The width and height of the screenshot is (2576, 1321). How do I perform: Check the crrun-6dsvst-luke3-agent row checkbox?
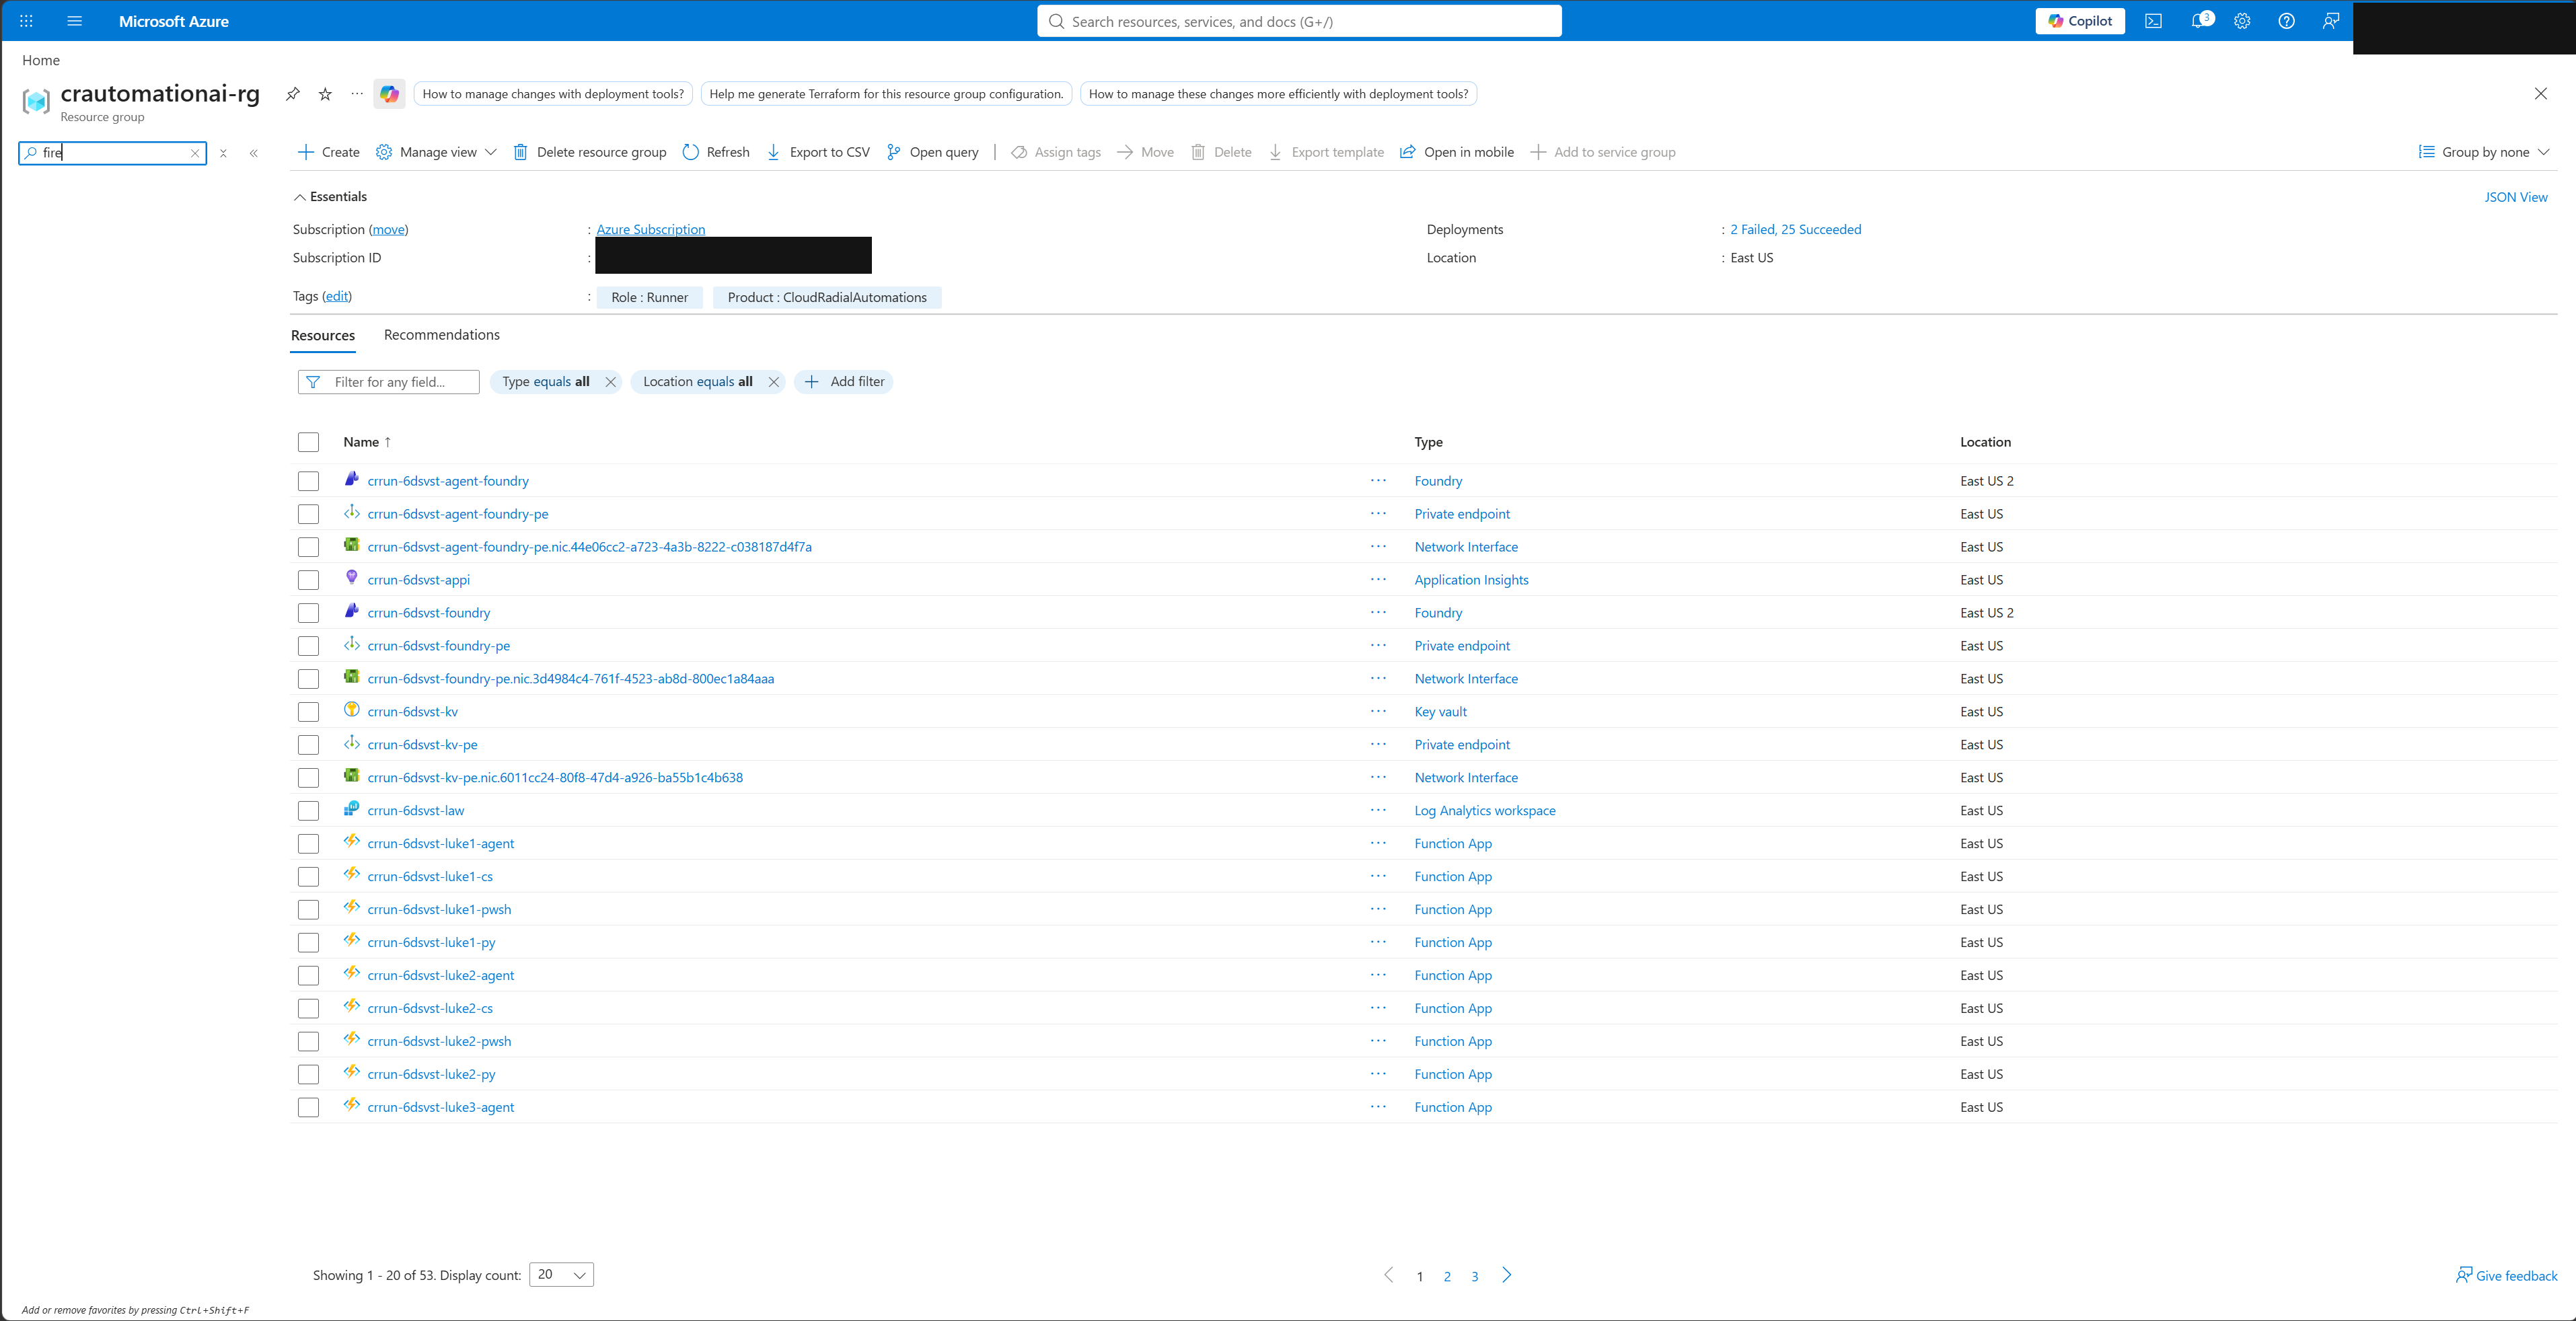308,1108
